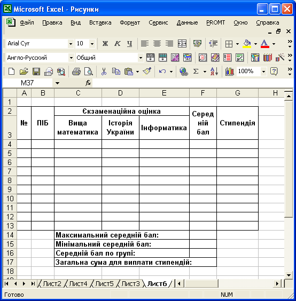Open Print Preview
Image resolution: width=296 pixels, height=301 pixels.
click(x=89, y=72)
